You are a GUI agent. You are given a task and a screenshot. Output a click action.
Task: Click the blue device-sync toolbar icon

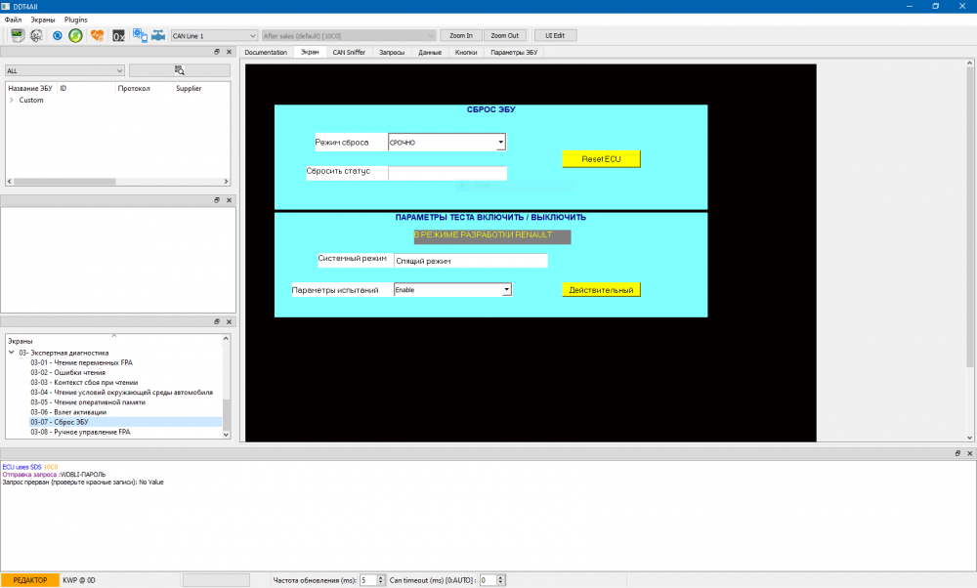coord(140,35)
